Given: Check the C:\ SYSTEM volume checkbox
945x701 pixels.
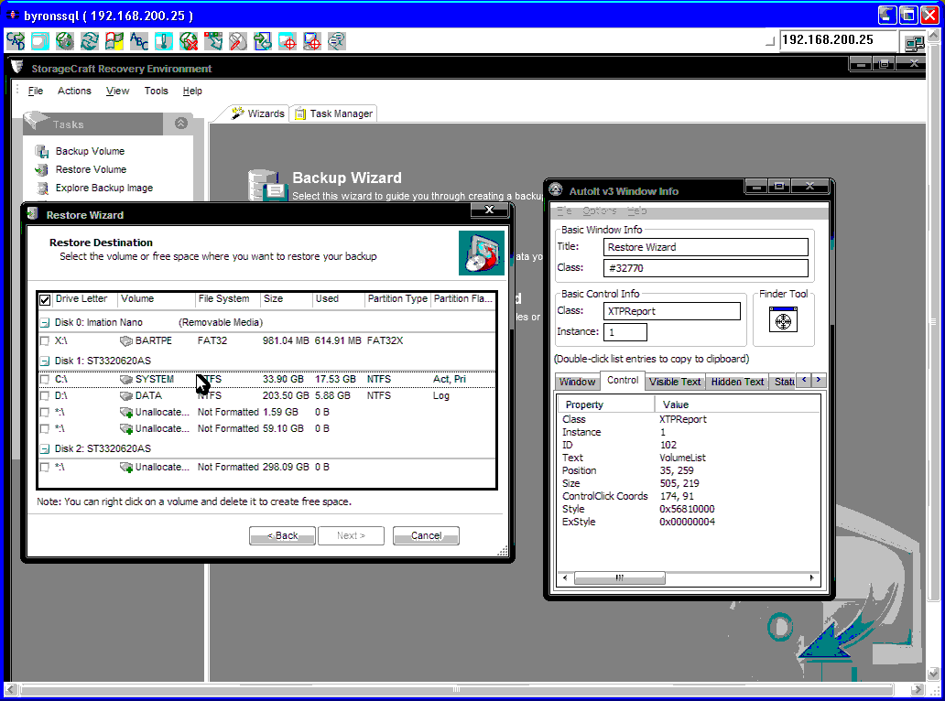Looking at the screenshot, I should (44, 379).
